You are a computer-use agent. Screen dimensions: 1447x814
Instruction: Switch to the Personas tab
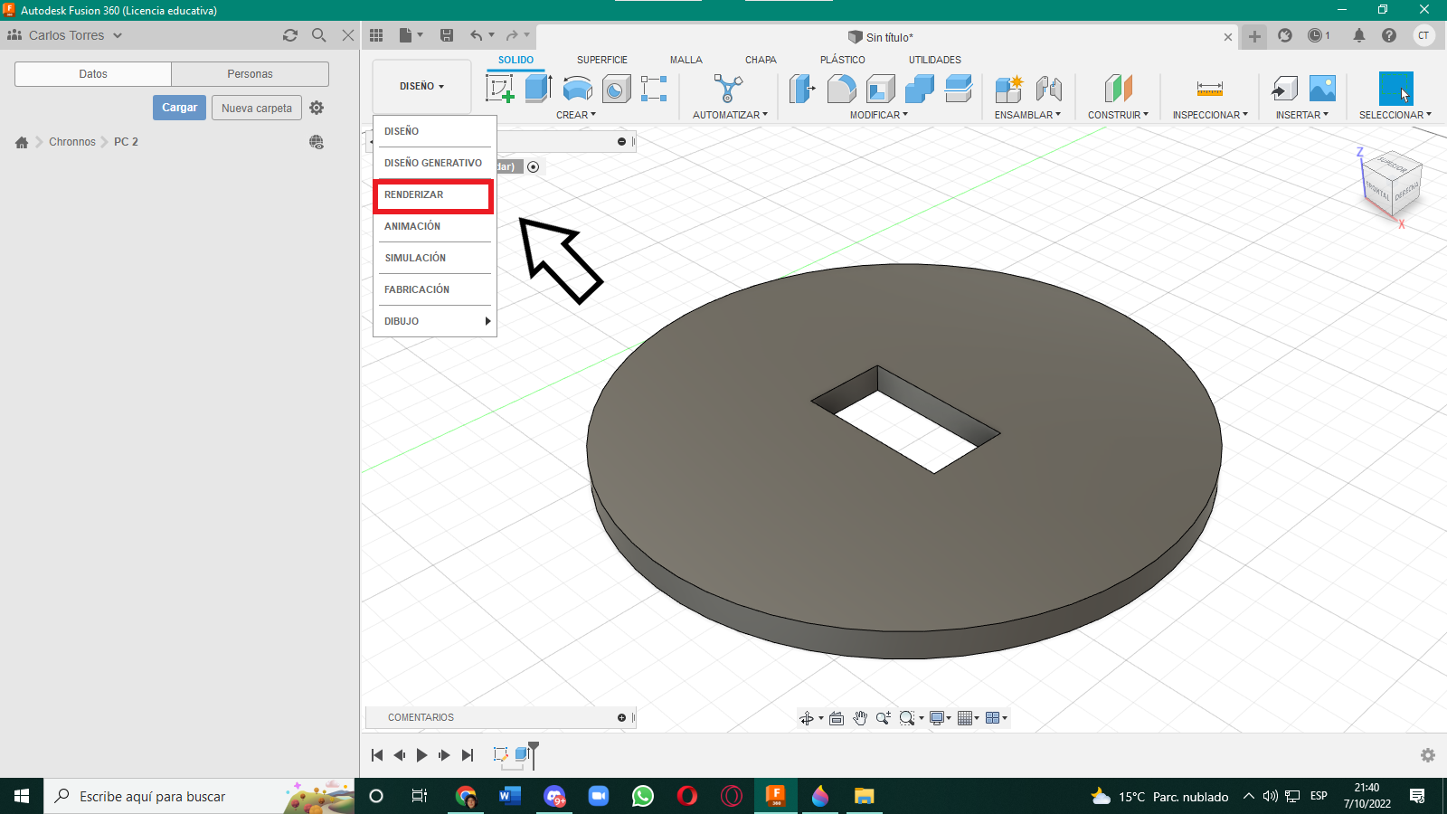(250, 74)
